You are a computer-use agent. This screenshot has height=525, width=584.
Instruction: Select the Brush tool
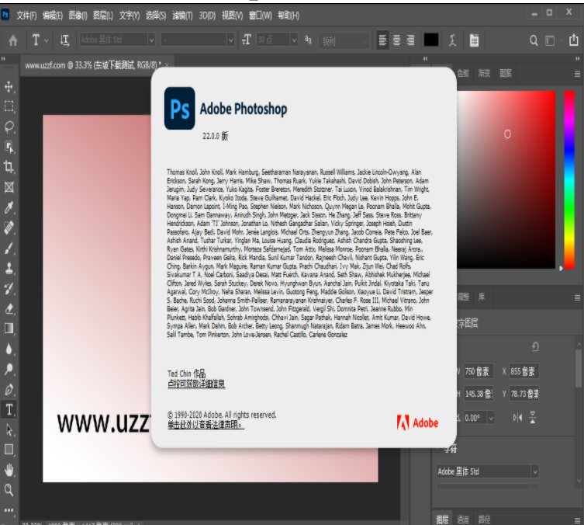tap(9, 248)
